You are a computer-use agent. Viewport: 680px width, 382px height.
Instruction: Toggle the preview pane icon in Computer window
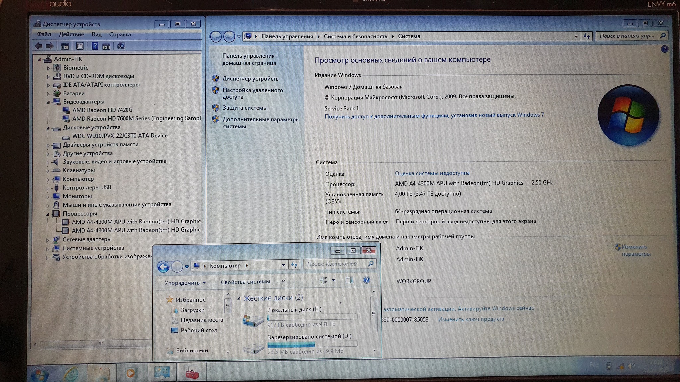[349, 280]
